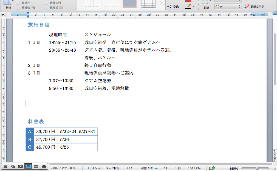
Task: Click the 5/26 date cell
Action: pos(78,139)
